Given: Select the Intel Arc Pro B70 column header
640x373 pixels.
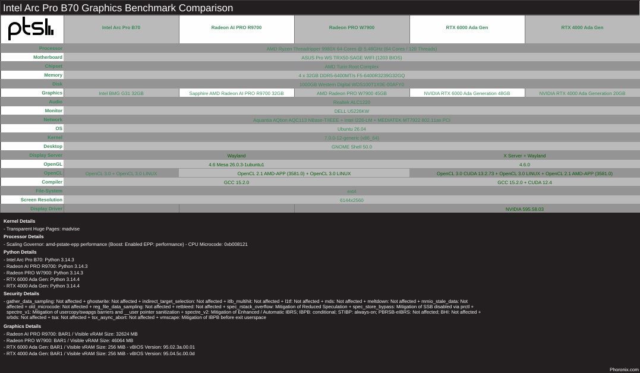Looking at the screenshot, I should click(121, 27).
